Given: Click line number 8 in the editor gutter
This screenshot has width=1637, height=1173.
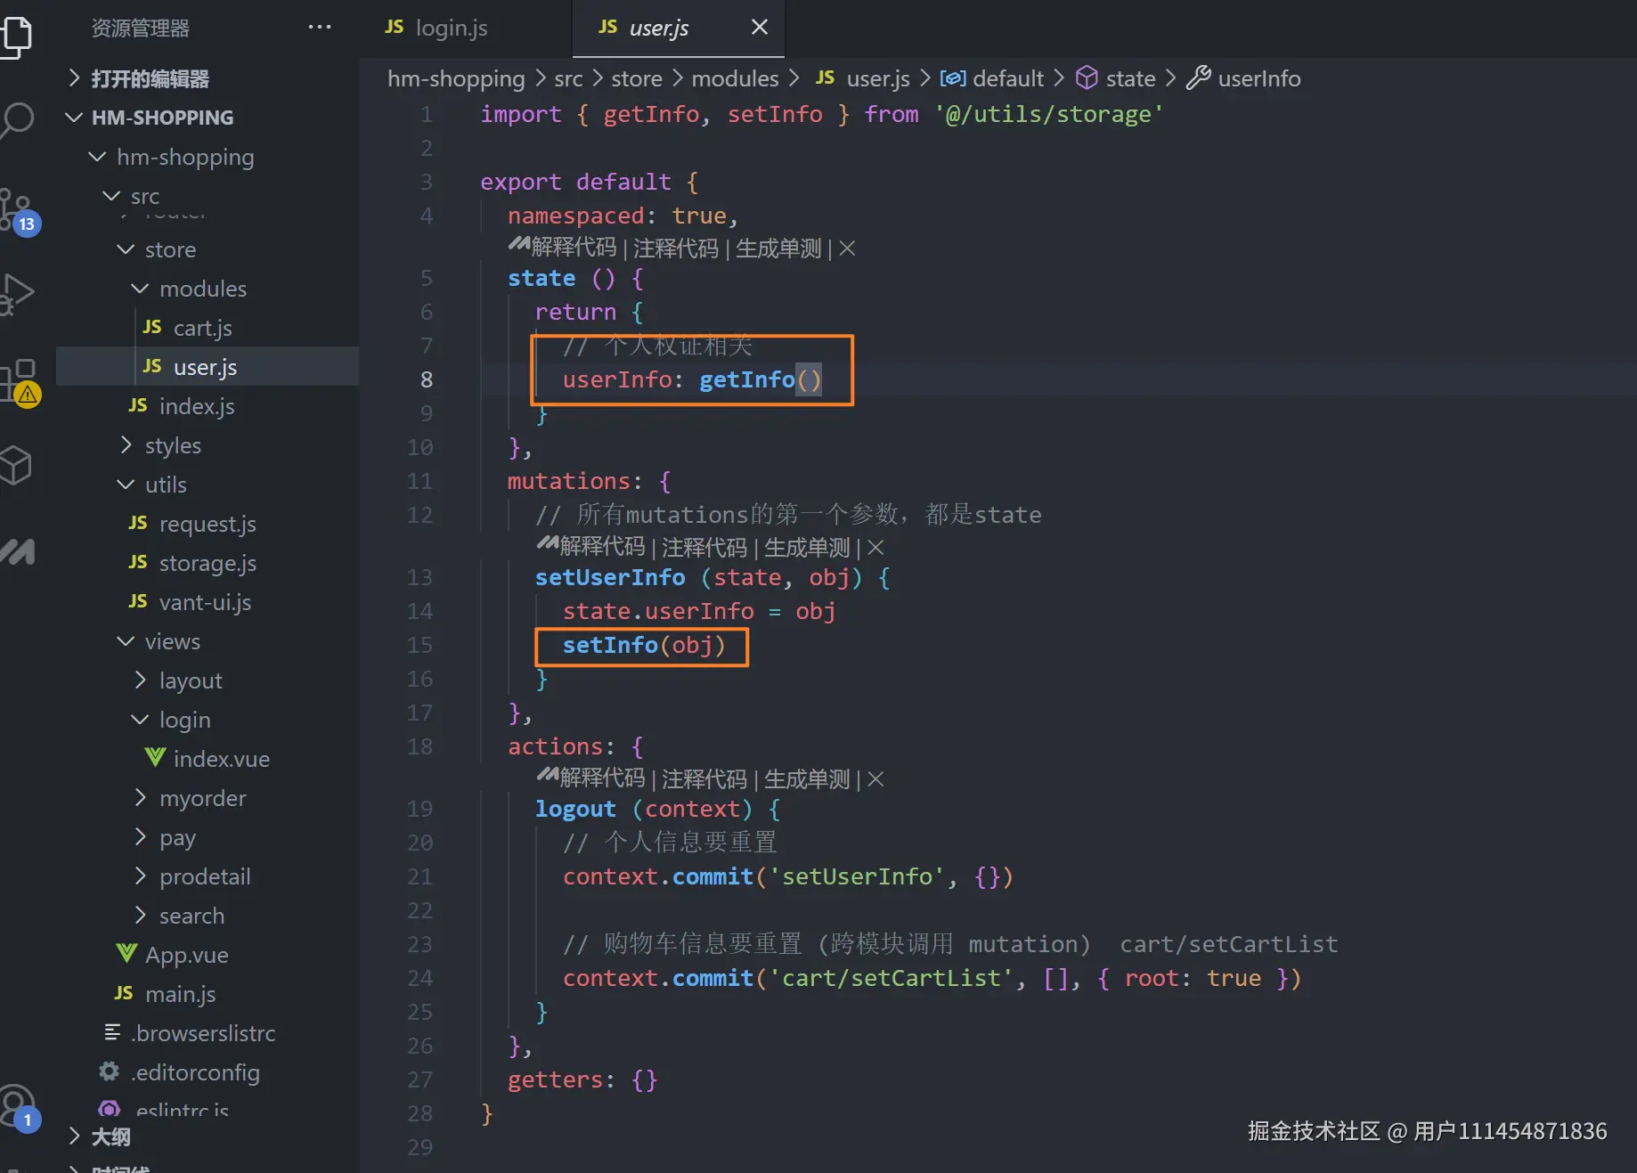Looking at the screenshot, I should point(427,380).
